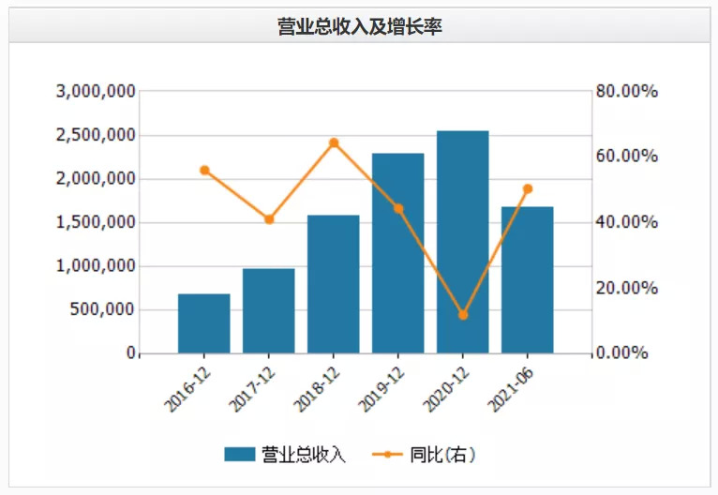Select the 2019-12 revenue bar
718x495 pixels.
point(398,253)
